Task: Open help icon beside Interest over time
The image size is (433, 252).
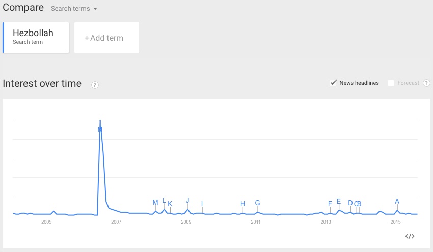Action: [95, 85]
